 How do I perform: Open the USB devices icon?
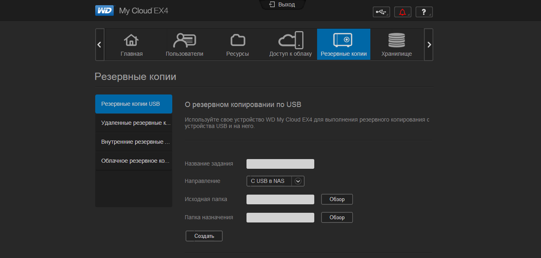point(381,12)
